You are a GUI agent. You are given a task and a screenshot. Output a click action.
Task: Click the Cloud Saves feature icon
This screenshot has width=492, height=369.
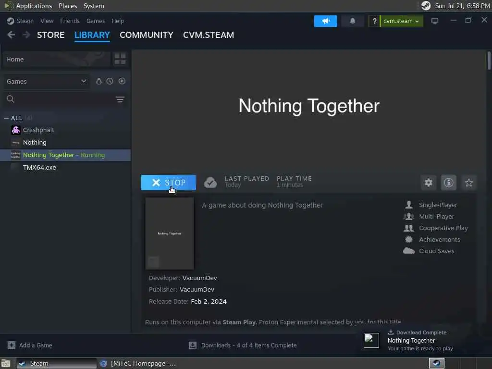(408, 251)
